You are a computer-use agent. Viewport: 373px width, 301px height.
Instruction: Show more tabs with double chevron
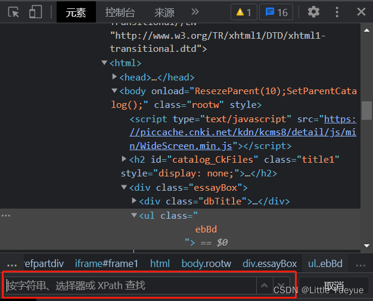coord(195,12)
